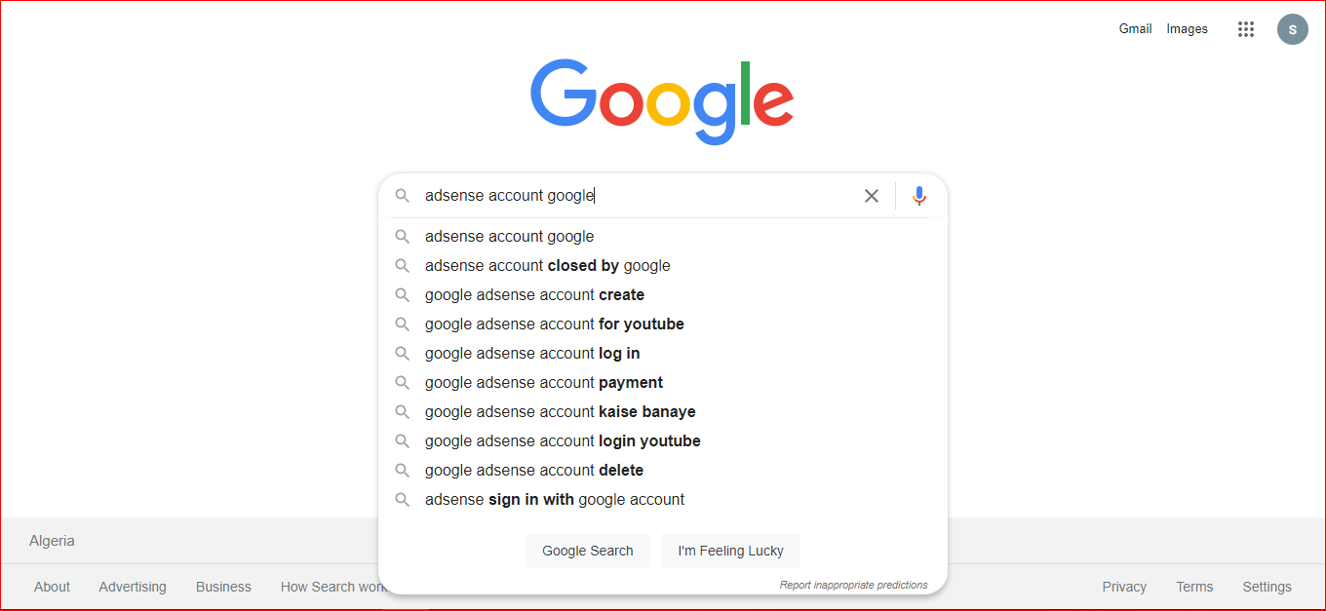Pick suggestion 'google adsense account payment'
Image resolution: width=1326 pixels, height=611 pixels.
tap(544, 383)
